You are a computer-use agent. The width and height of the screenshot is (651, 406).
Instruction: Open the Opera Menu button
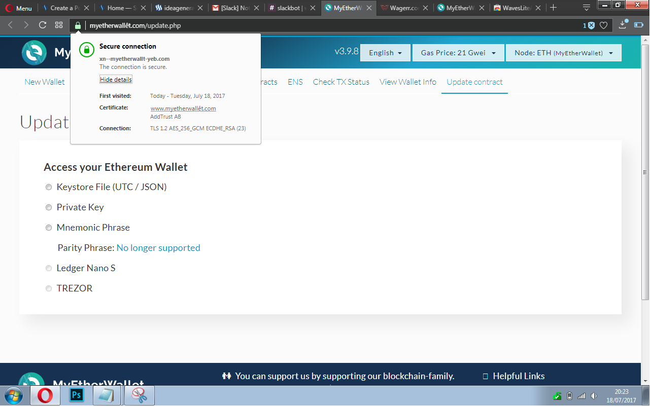(x=19, y=8)
